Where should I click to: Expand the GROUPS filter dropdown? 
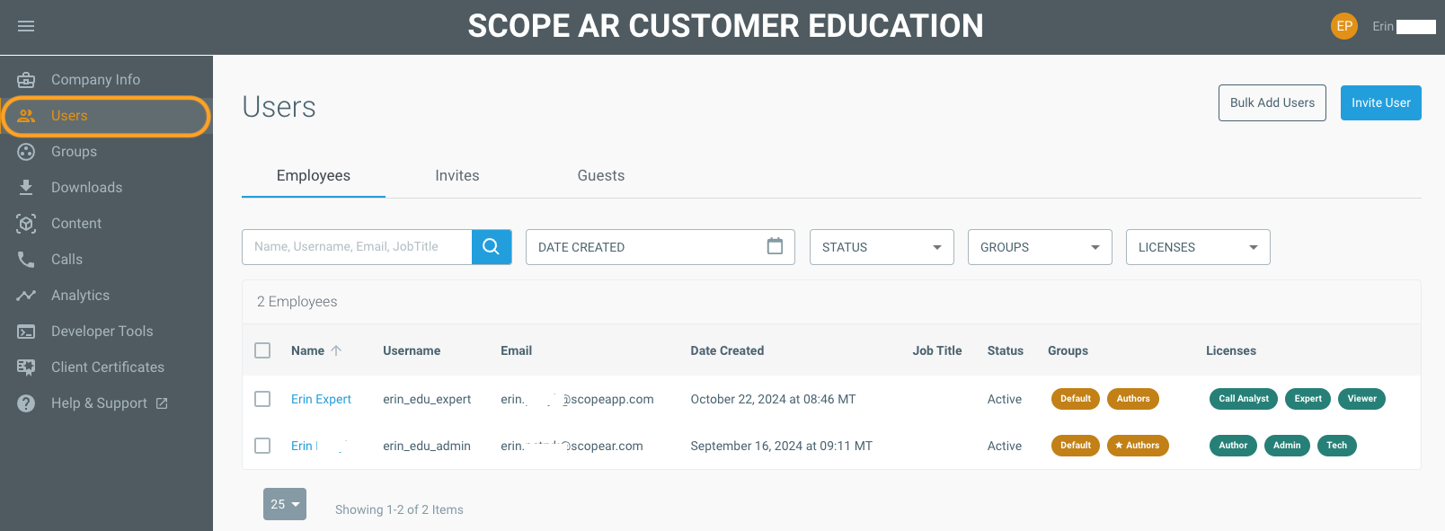1040,247
